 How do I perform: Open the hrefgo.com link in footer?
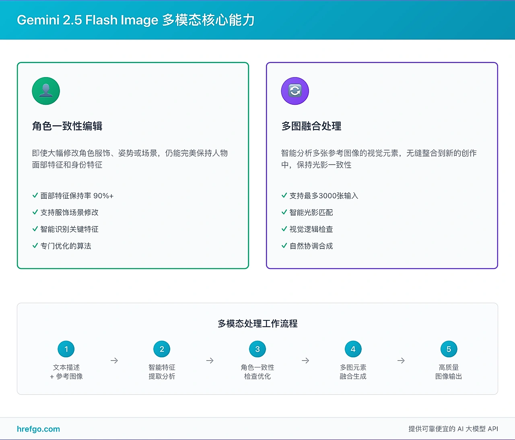coord(38,429)
